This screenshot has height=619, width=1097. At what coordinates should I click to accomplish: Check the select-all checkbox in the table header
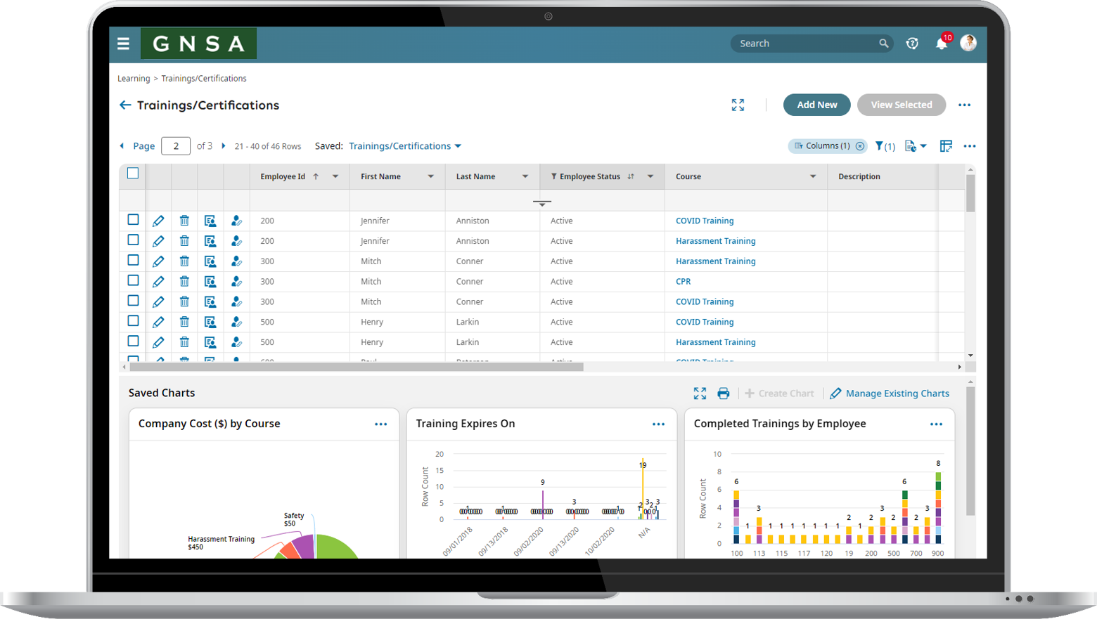[x=132, y=173]
